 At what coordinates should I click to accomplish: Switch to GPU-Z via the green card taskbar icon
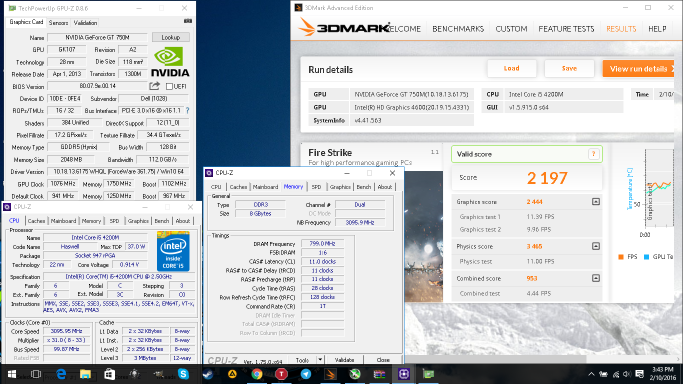tap(428, 373)
